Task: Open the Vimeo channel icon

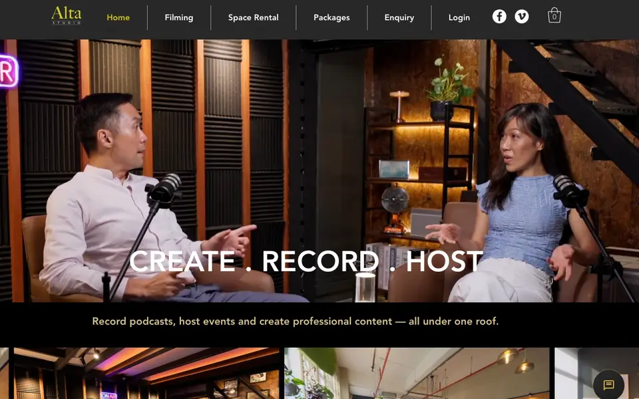Action: [522, 16]
